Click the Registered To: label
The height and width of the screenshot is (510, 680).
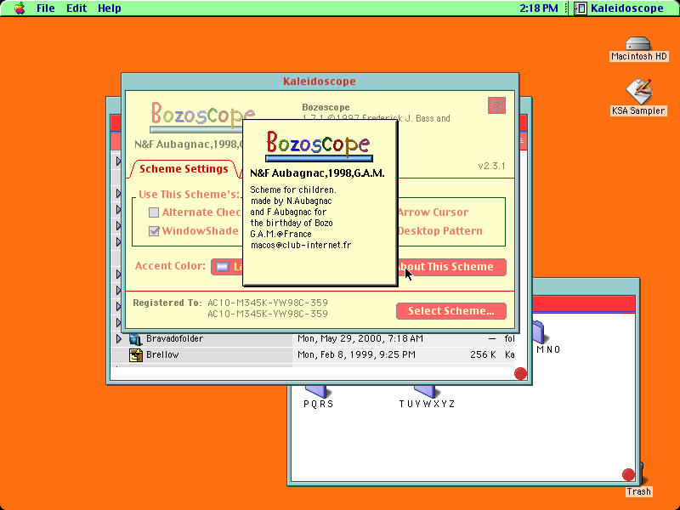pos(167,303)
